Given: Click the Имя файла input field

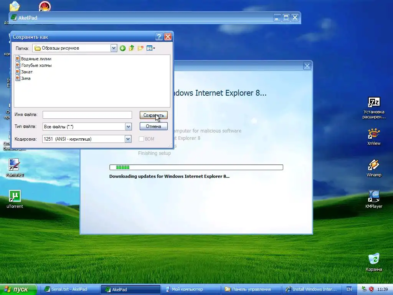Looking at the screenshot, I should 87,115.
